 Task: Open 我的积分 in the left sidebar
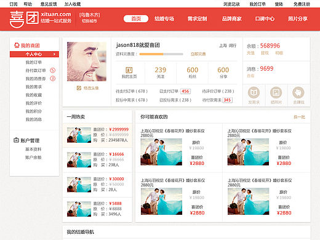pyautogui.click(x=34, y=111)
